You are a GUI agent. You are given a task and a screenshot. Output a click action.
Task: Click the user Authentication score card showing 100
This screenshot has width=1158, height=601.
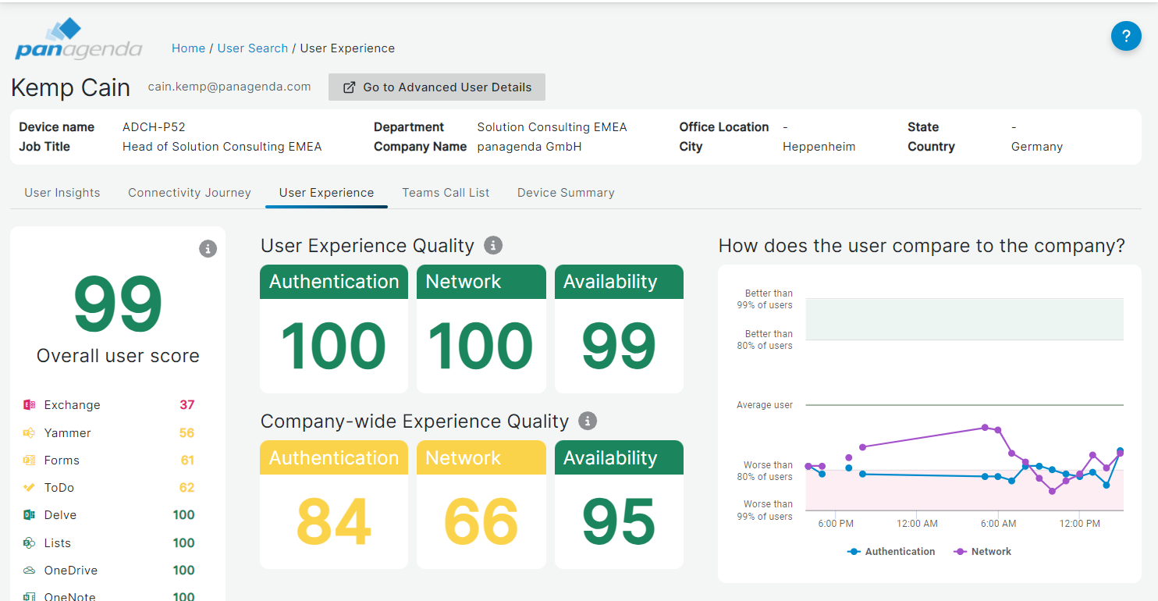click(x=334, y=329)
